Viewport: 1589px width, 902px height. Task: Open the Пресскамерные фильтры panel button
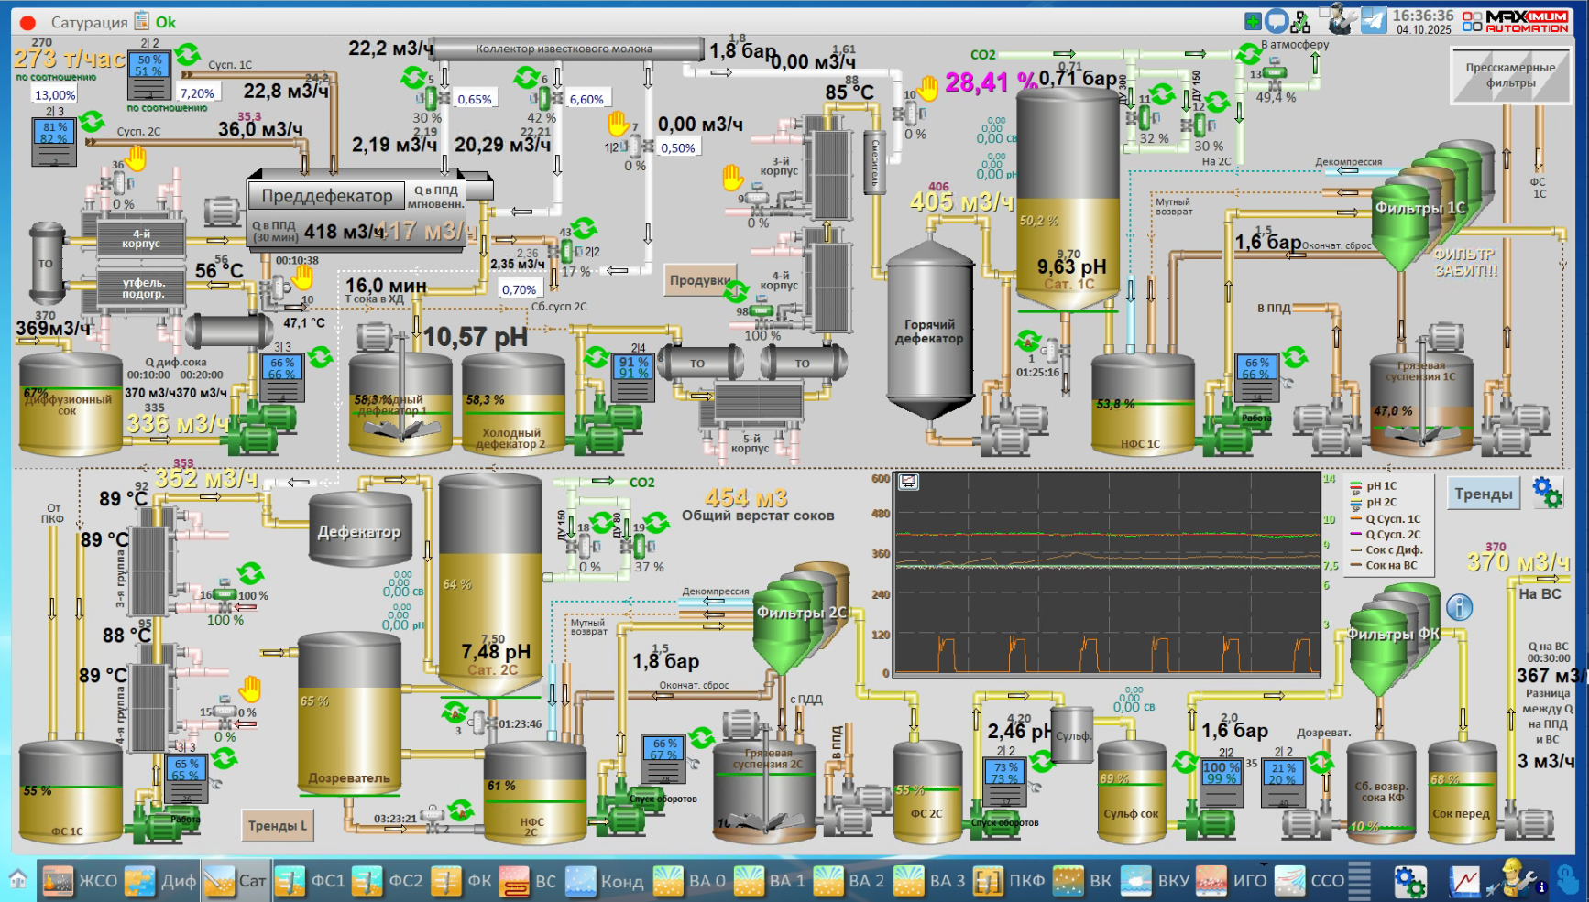tap(1510, 75)
